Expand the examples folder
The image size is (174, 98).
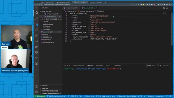[x=46, y=27]
